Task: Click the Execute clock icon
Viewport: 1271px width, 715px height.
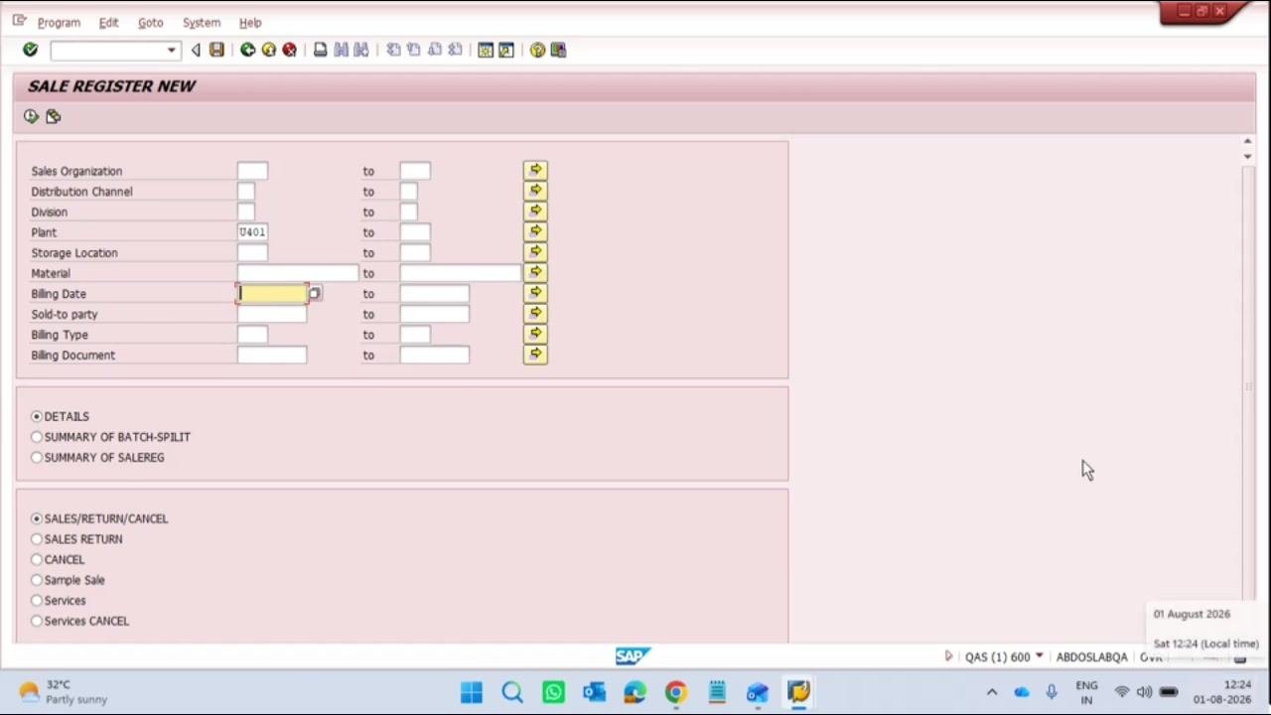Action: 31,116
